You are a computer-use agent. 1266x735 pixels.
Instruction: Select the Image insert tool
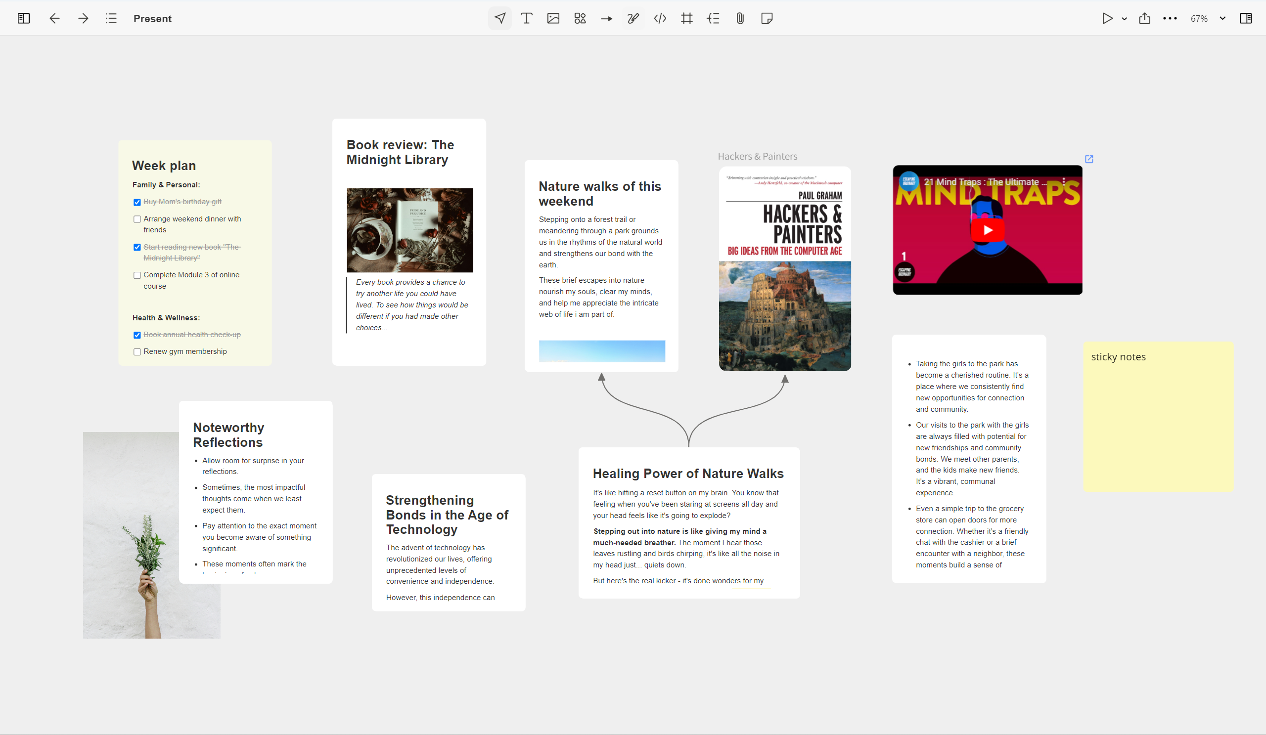coord(553,19)
